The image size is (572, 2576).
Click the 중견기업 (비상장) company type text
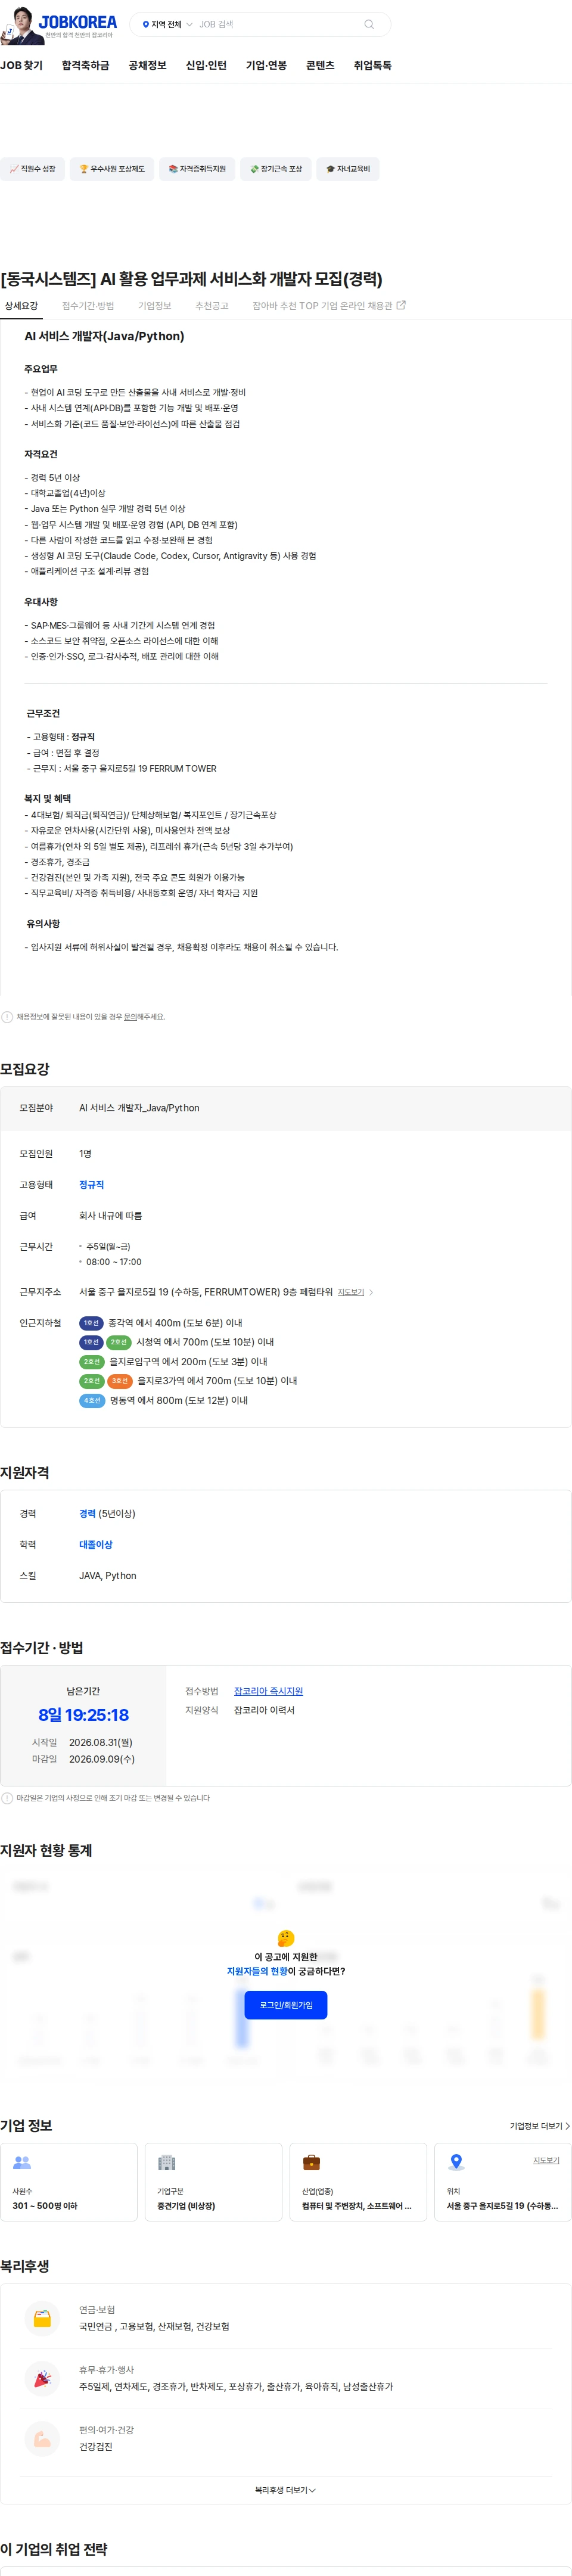[x=186, y=2205]
